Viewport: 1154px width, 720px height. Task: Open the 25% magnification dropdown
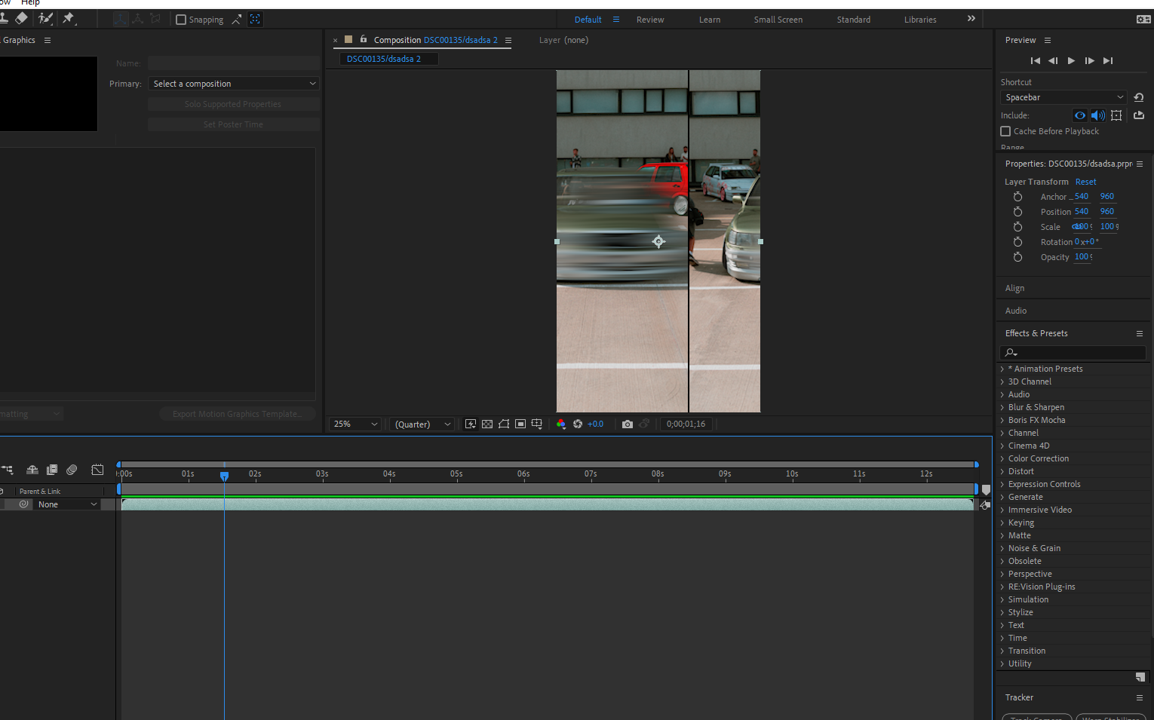click(354, 424)
